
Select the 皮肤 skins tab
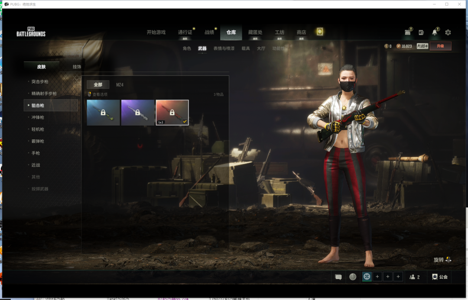pos(41,67)
